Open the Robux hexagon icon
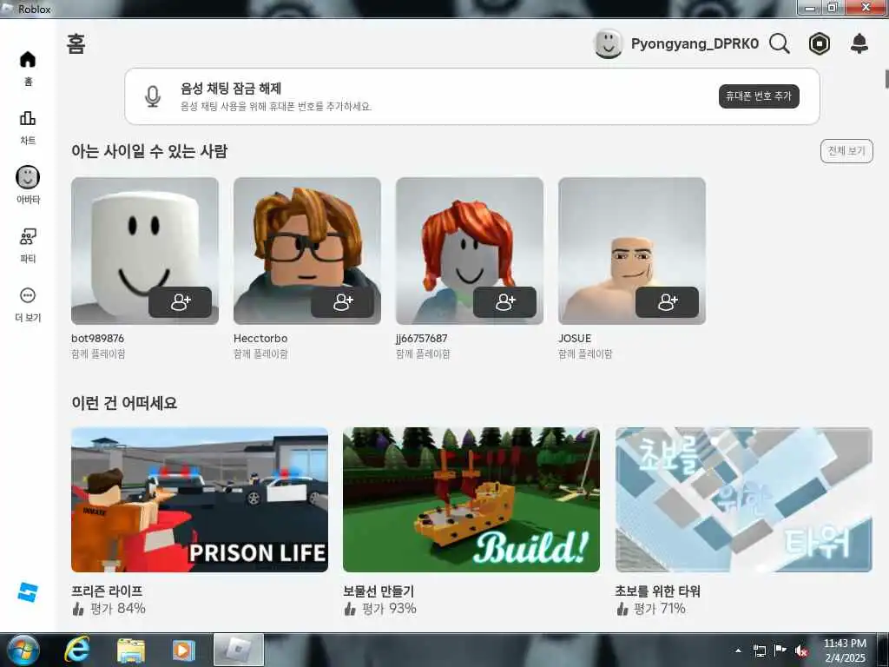The height and width of the screenshot is (667, 889). 820,43
